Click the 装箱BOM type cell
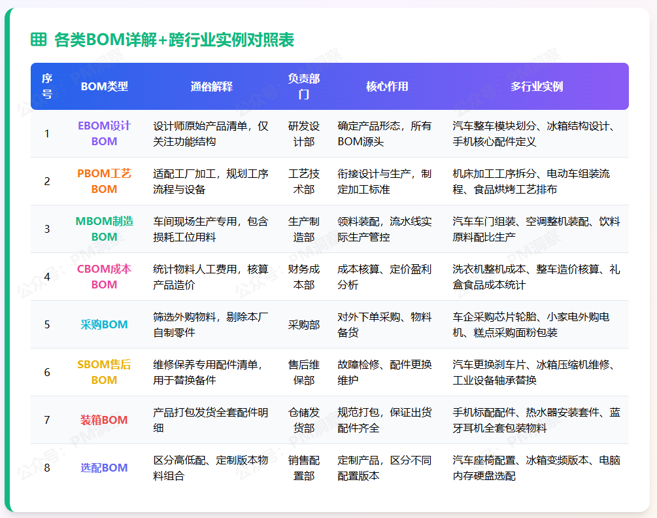657x518 pixels. [x=105, y=420]
